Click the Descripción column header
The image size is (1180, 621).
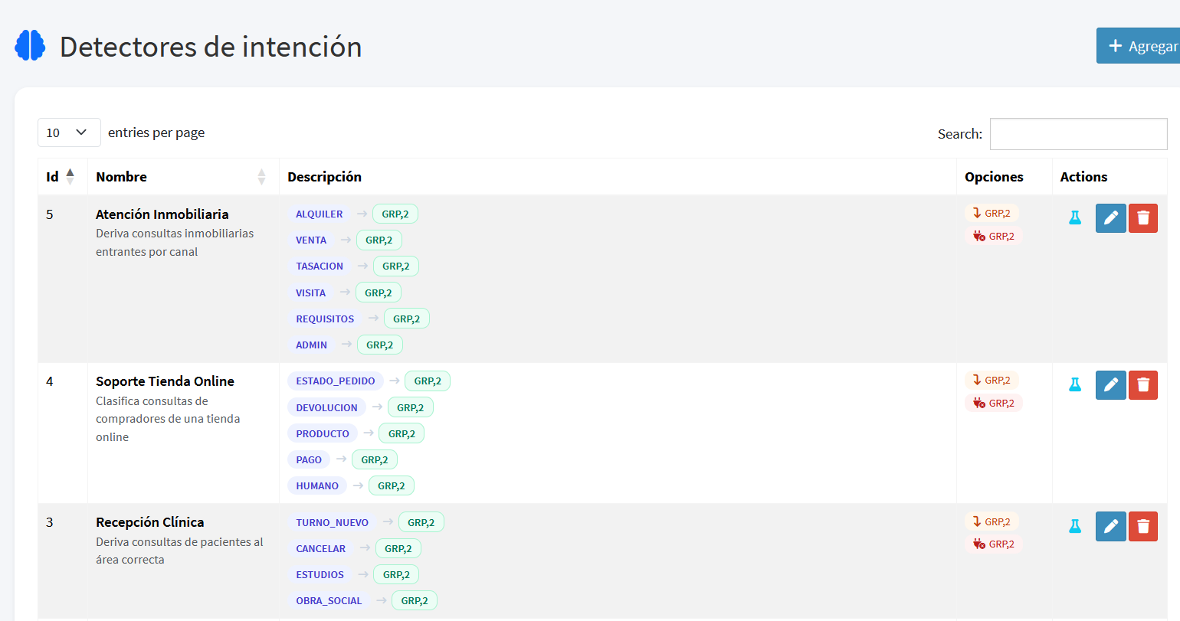(618, 177)
